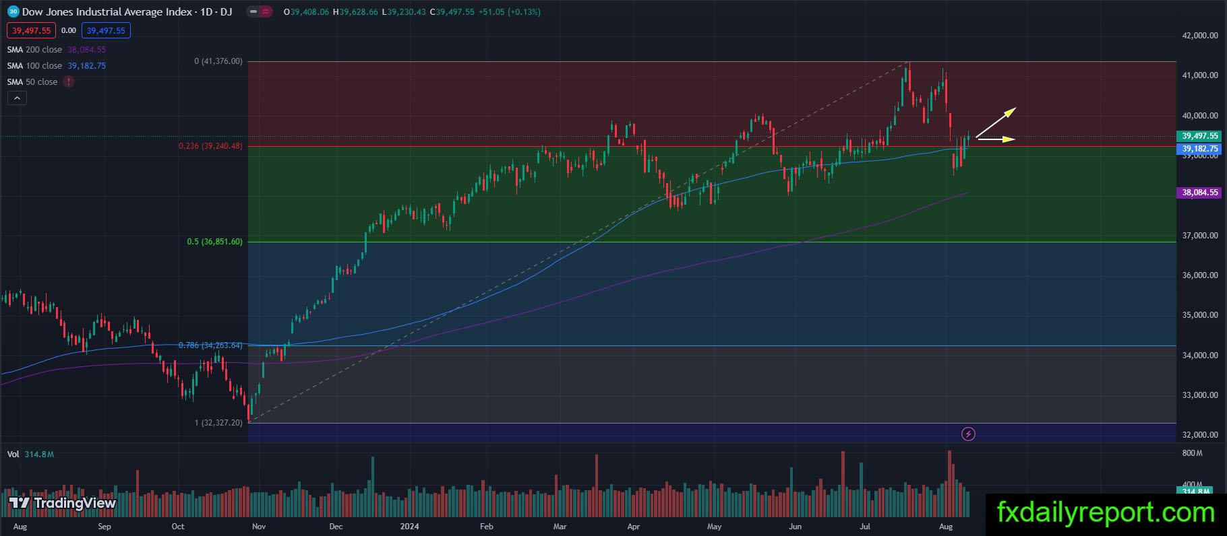Click the Oct label on the time axis
Image resolution: width=1227 pixels, height=536 pixels.
[178, 527]
